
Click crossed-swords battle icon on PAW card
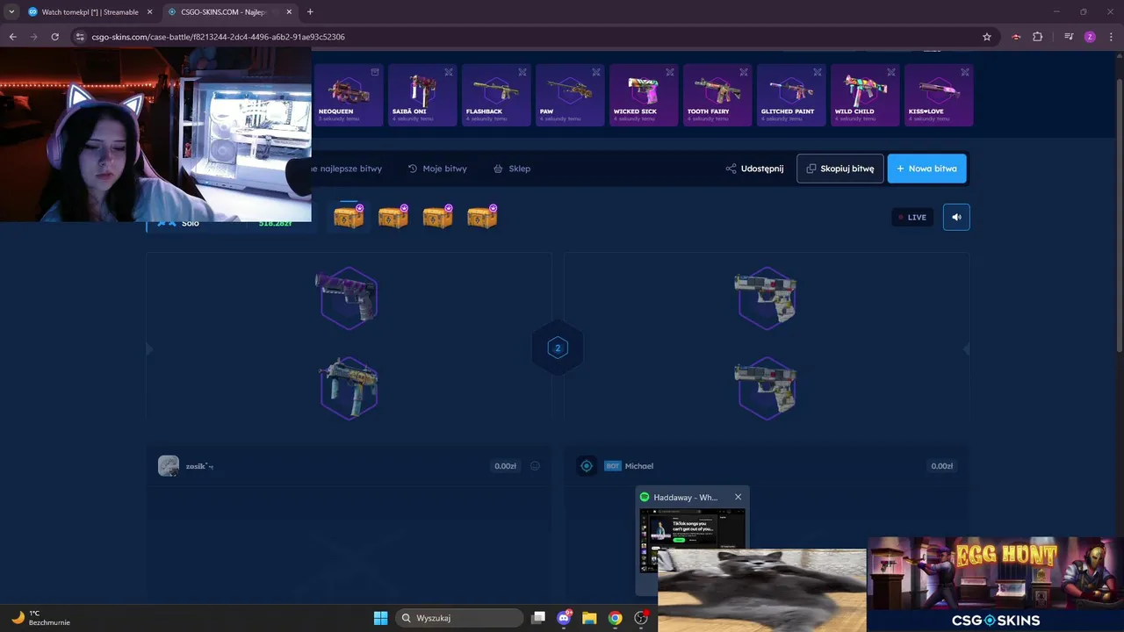pyautogui.click(x=596, y=72)
